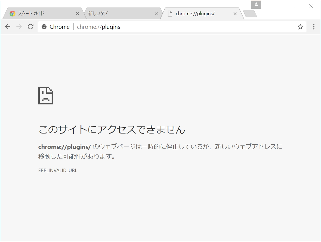Image resolution: width=321 pixels, height=242 pixels.
Task: Click the back navigation arrow
Action: pyautogui.click(x=7, y=27)
